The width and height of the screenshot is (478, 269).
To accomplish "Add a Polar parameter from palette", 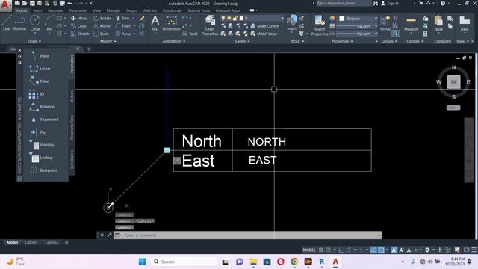I will (x=40, y=81).
